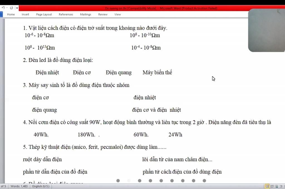Viewport: 285px width, 189px height.
Task: Click the answer 'điện cơ và điện nhiệt'
Action: point(156,110)
